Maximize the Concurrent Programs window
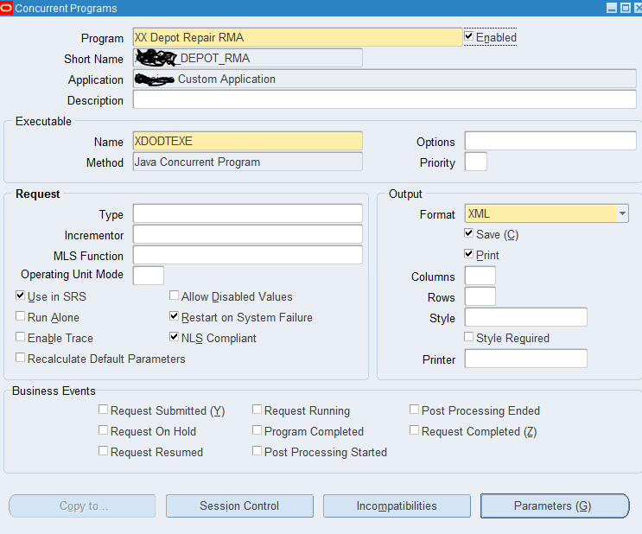 [x=626, y=8]
